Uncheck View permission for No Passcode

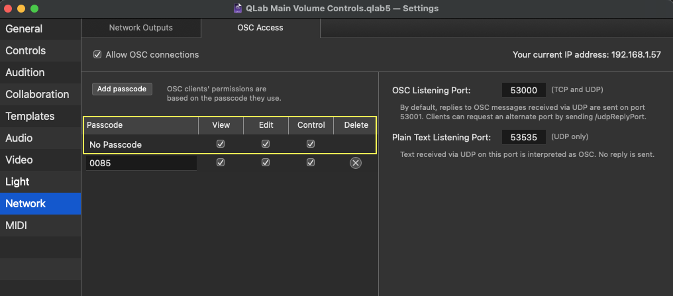[221, 144]
